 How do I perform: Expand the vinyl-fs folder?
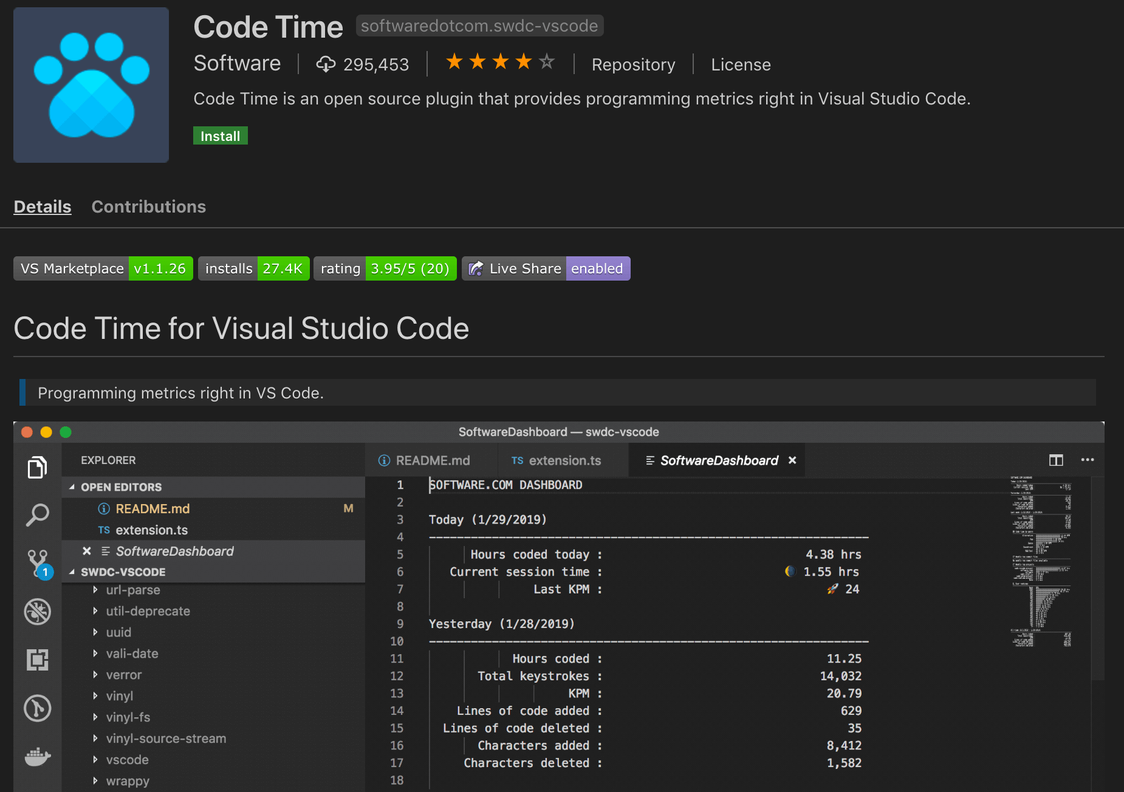pos(95,717)
